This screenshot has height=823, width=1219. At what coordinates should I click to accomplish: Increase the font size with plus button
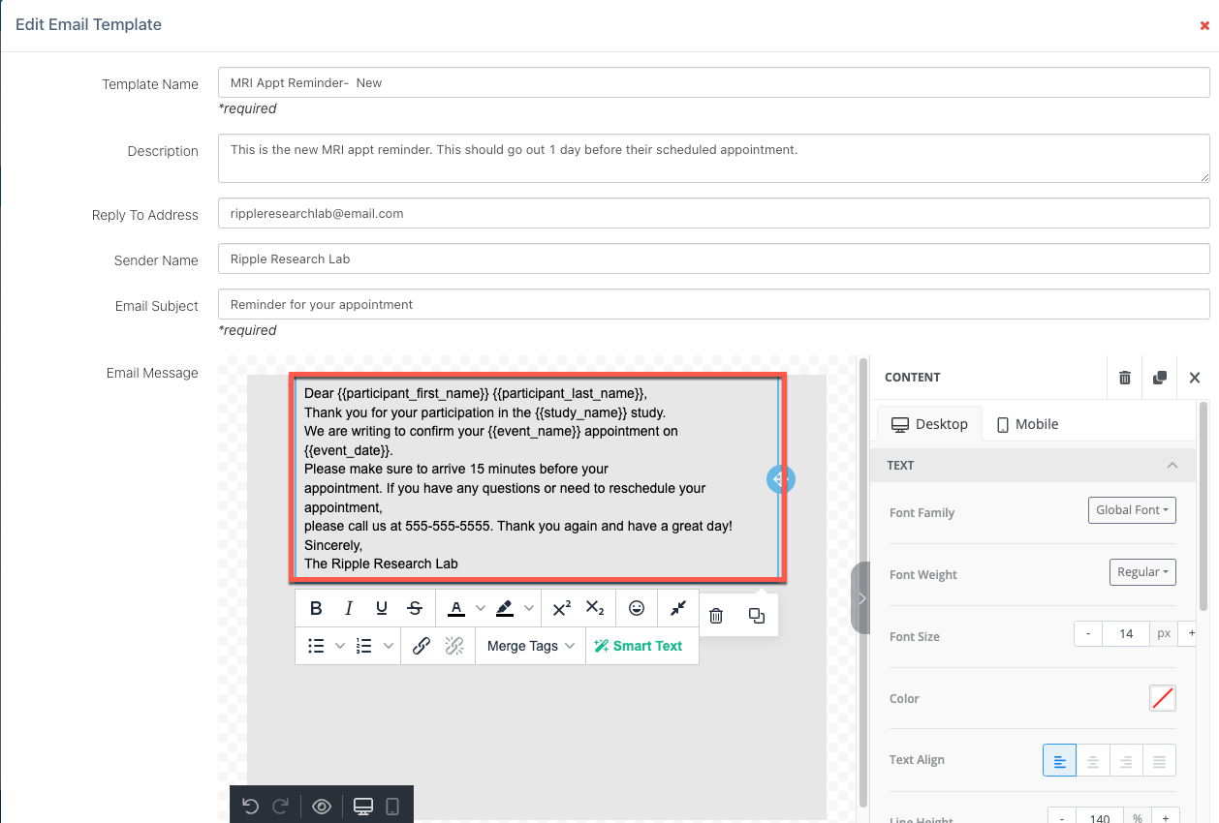click(1192, 634)
